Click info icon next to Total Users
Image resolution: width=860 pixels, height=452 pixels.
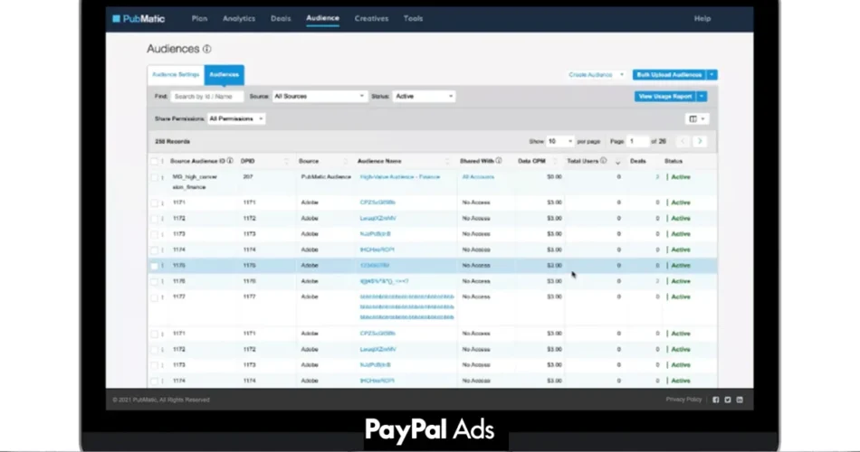(x=603, y=161)
